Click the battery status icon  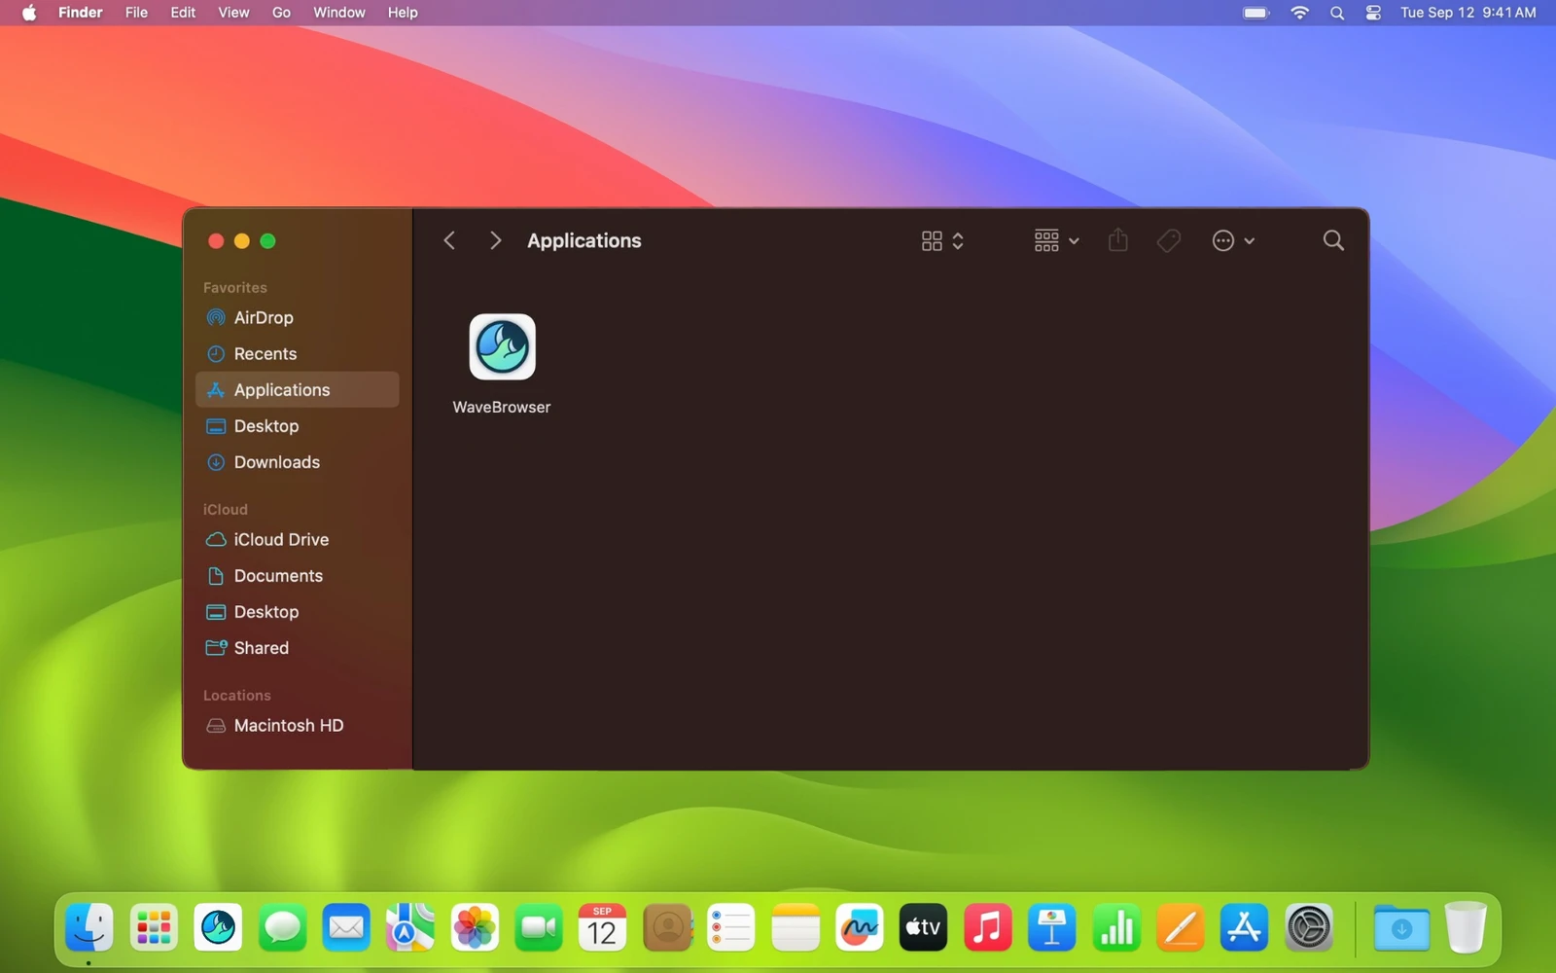click(x=1256, y=13)
